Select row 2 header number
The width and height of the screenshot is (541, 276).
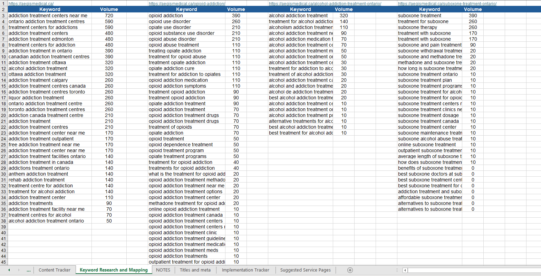click(x=4, y=10)
